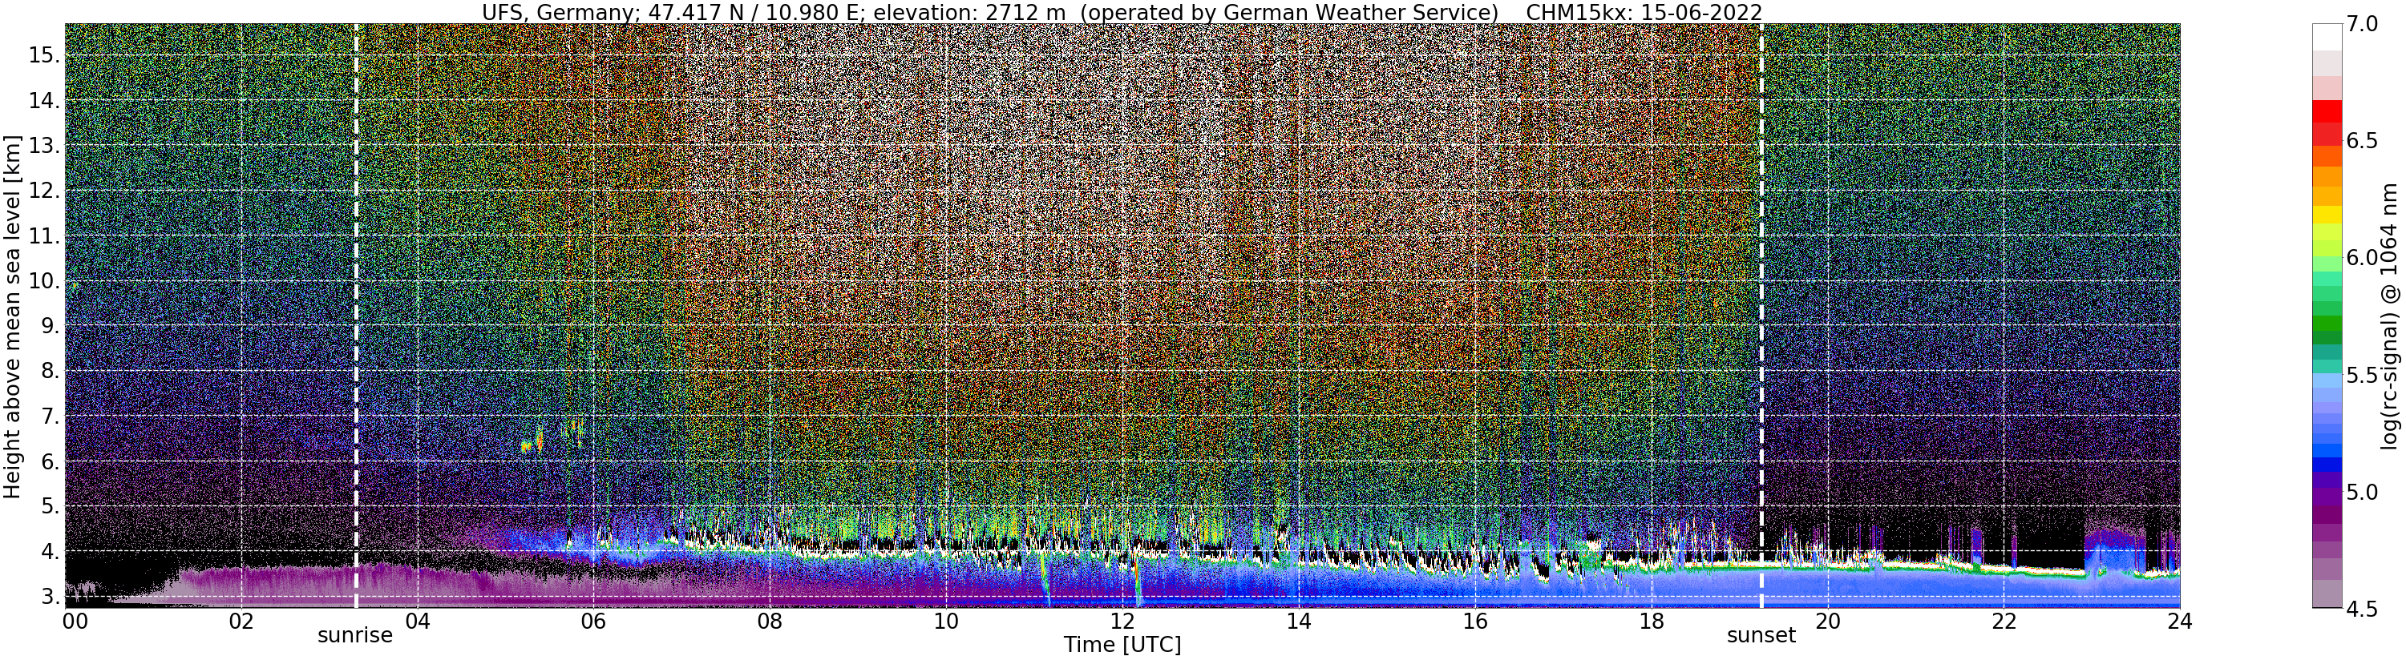Click time tick '22' on x-axis
The height and width of the screenshot is (660, 2406).
pyautogui.click(x=2003, y=621)
